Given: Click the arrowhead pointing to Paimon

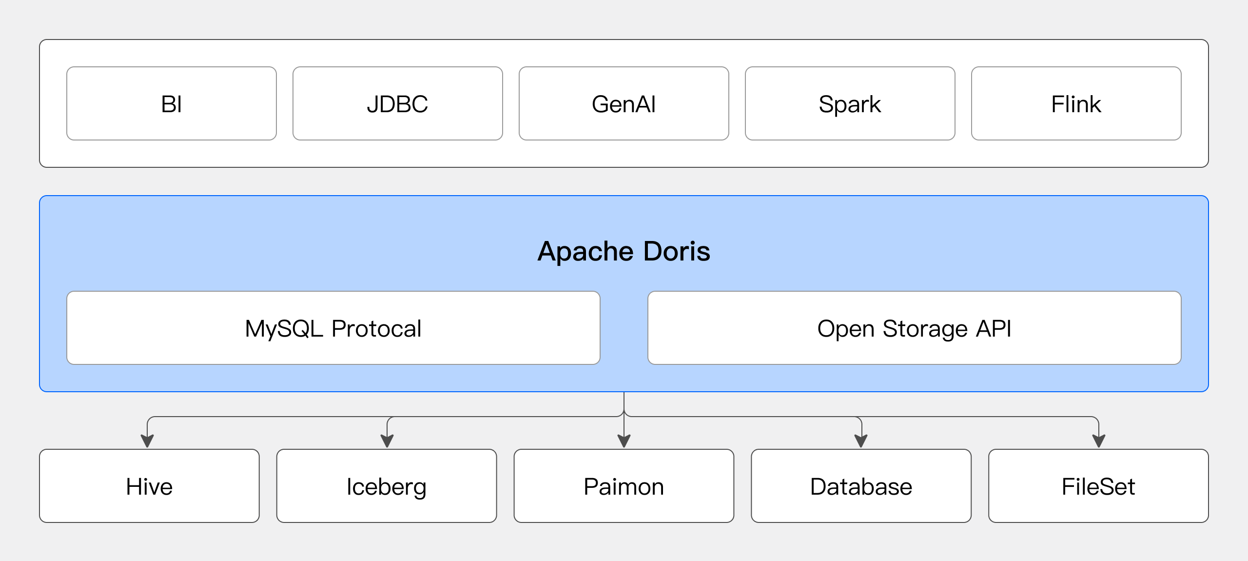Looking at the screenshot, I should click(x=624, y=441).
